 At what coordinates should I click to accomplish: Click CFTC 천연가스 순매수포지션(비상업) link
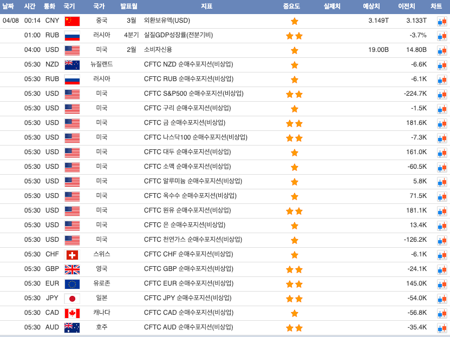193,240
